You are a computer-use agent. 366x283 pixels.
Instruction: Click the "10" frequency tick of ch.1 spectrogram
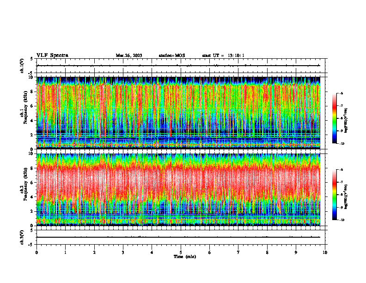pyautogui.click(x=32, y=77)
